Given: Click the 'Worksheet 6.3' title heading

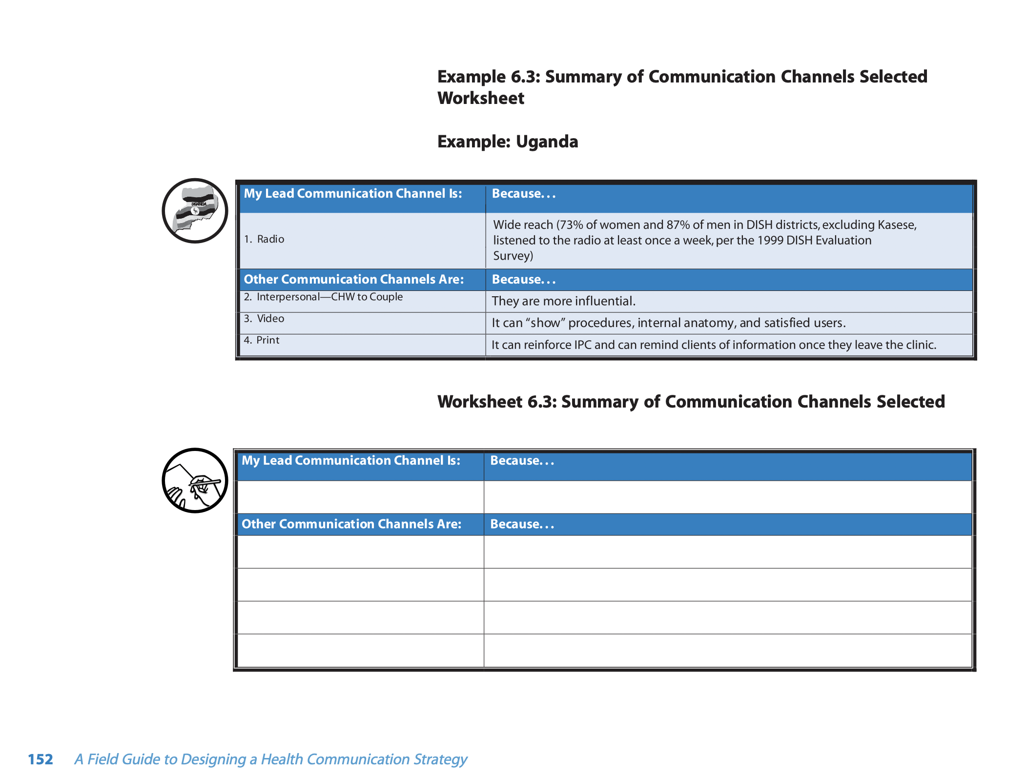Looking at the screenshot, I should tap(691, 402).
